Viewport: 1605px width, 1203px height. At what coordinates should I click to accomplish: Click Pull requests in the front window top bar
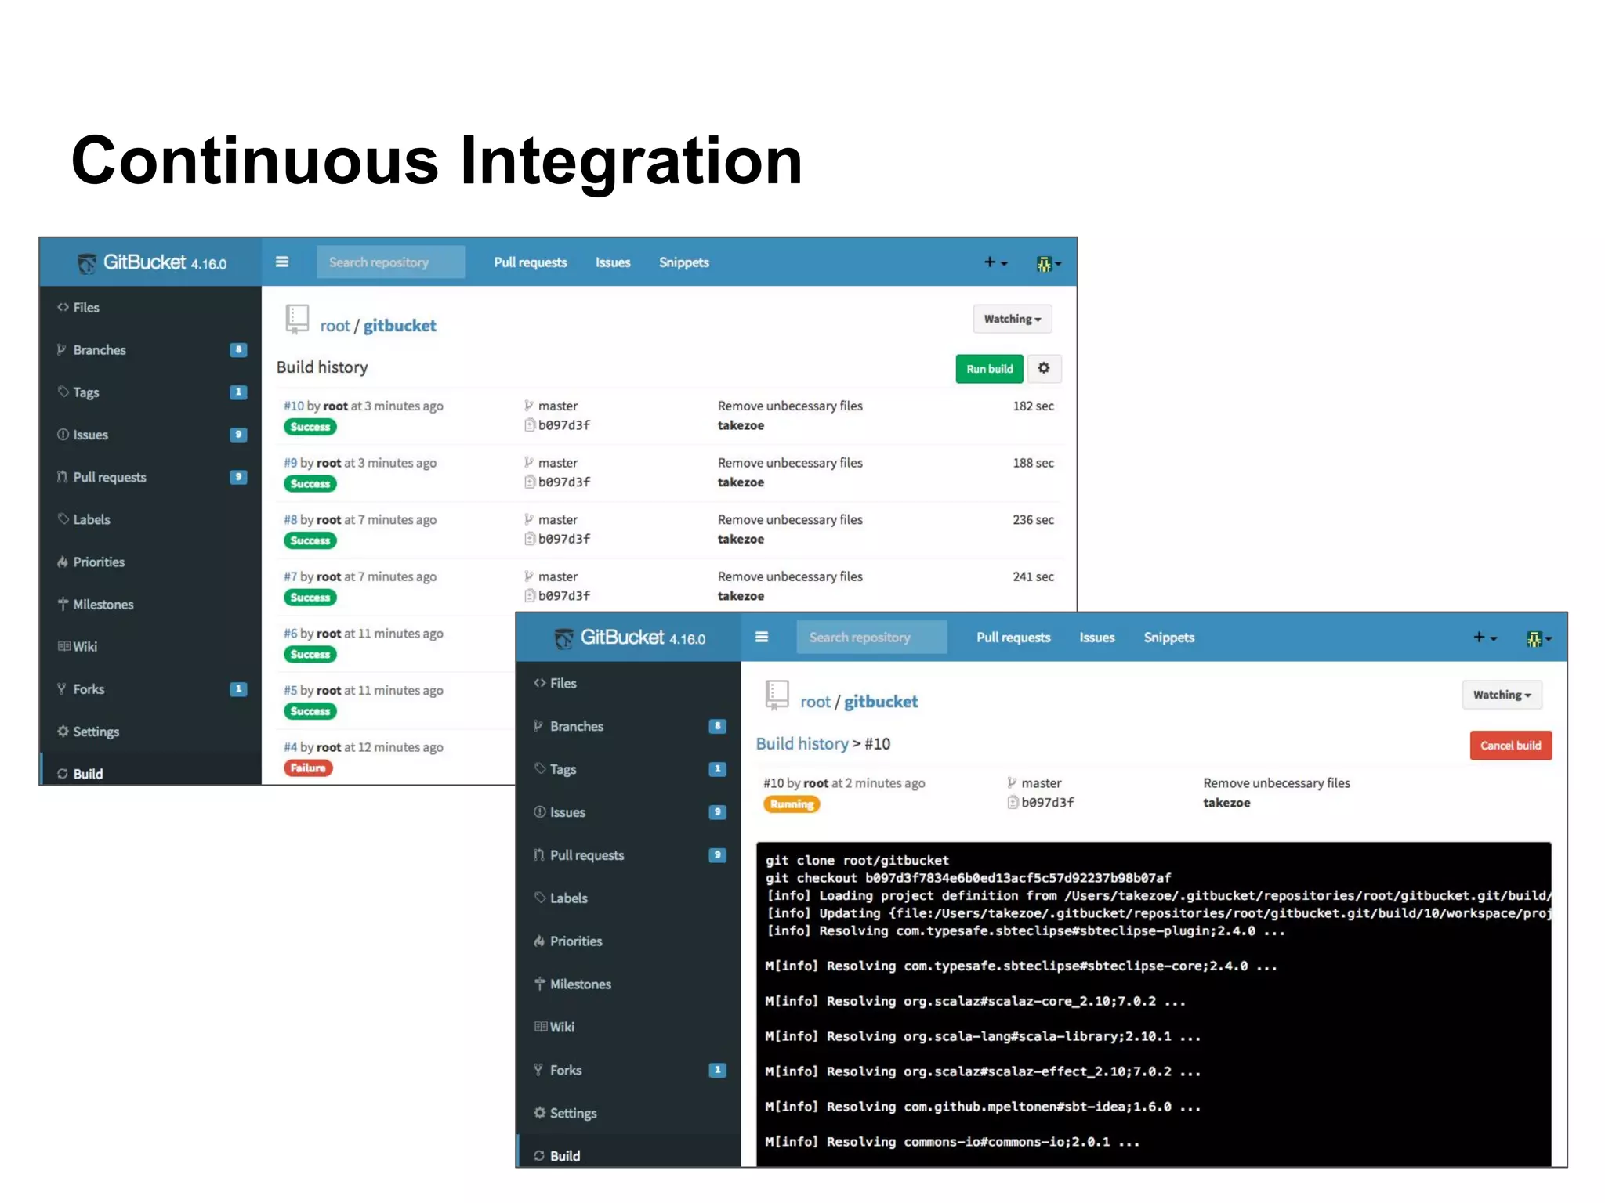pyautogui.click(x=1013, y=638)
